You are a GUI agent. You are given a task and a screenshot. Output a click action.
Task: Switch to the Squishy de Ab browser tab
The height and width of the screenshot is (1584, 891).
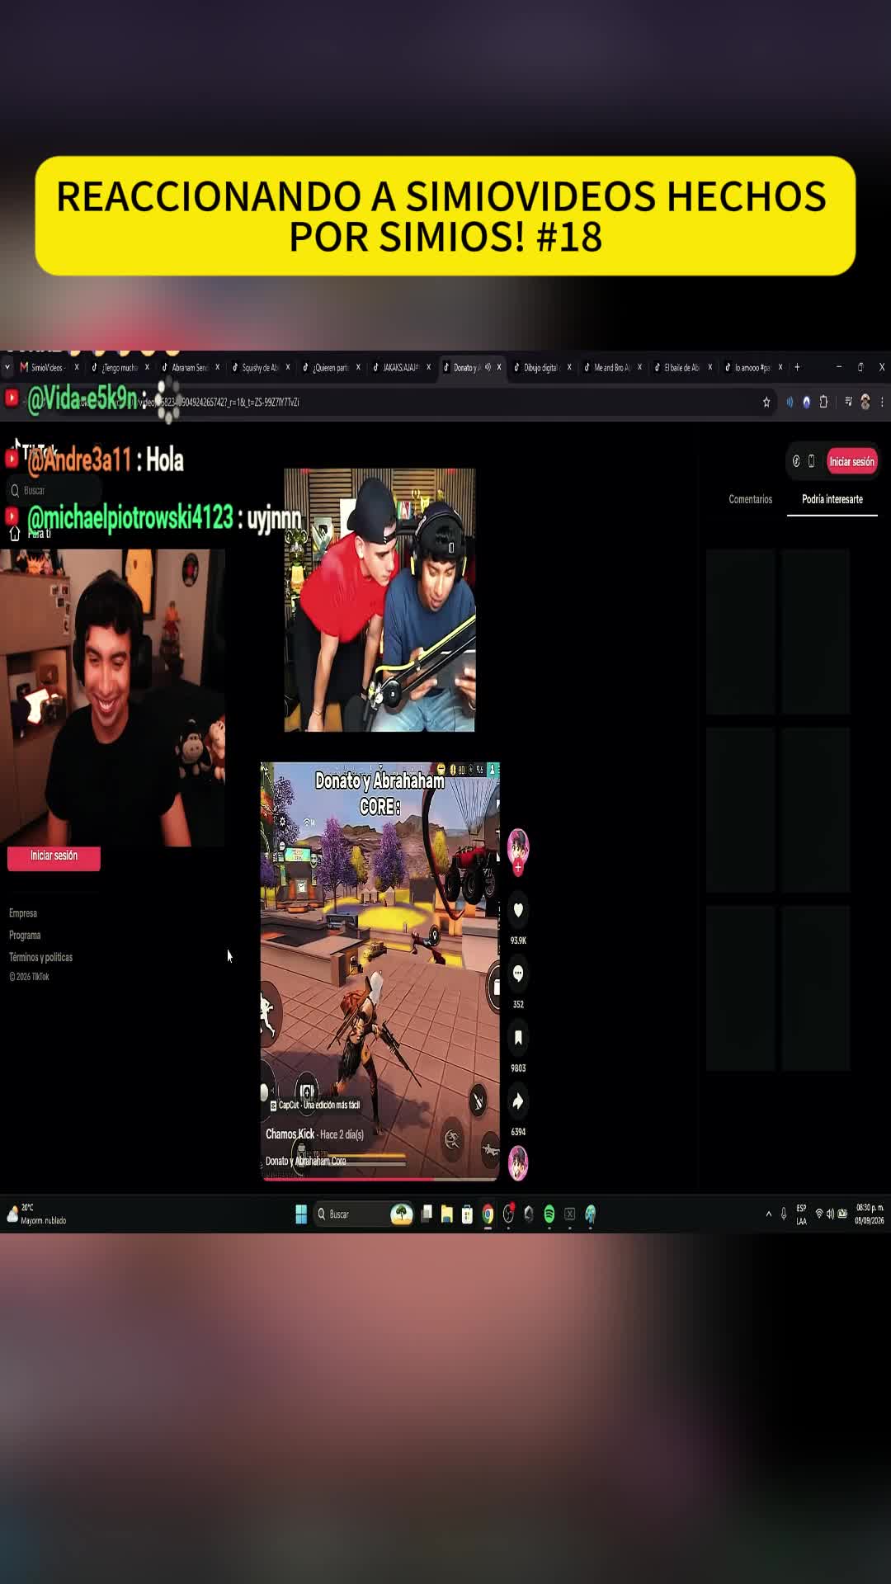pyautogui.click(x=261, y=367)
